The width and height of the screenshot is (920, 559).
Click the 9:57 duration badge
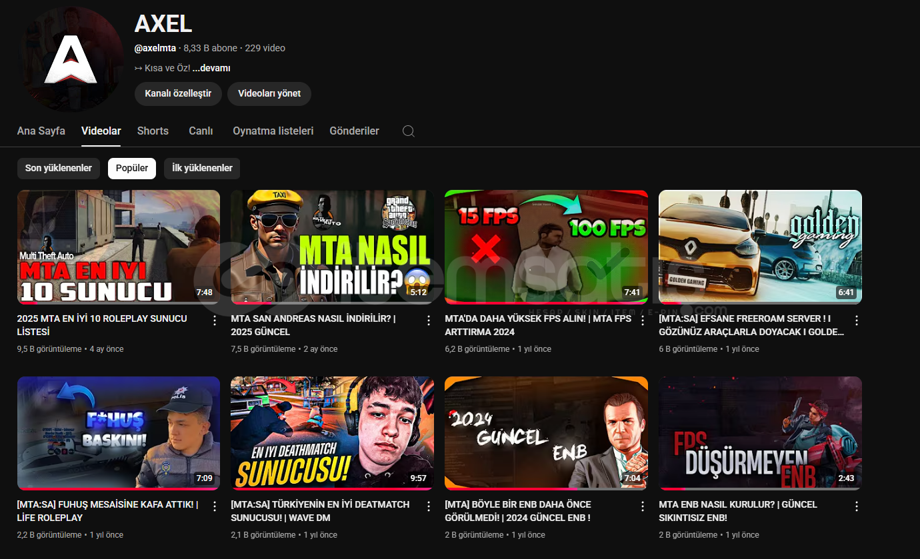tap(418, 478)
